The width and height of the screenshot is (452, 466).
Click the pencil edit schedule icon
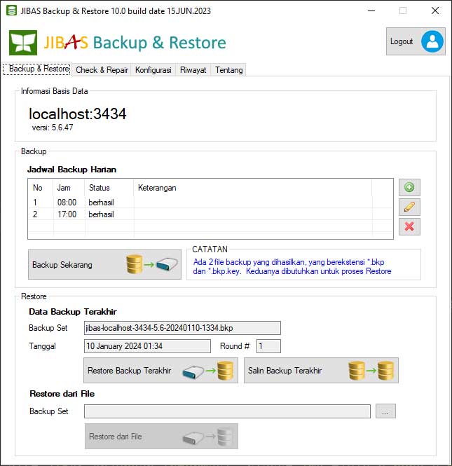point(409,207)
